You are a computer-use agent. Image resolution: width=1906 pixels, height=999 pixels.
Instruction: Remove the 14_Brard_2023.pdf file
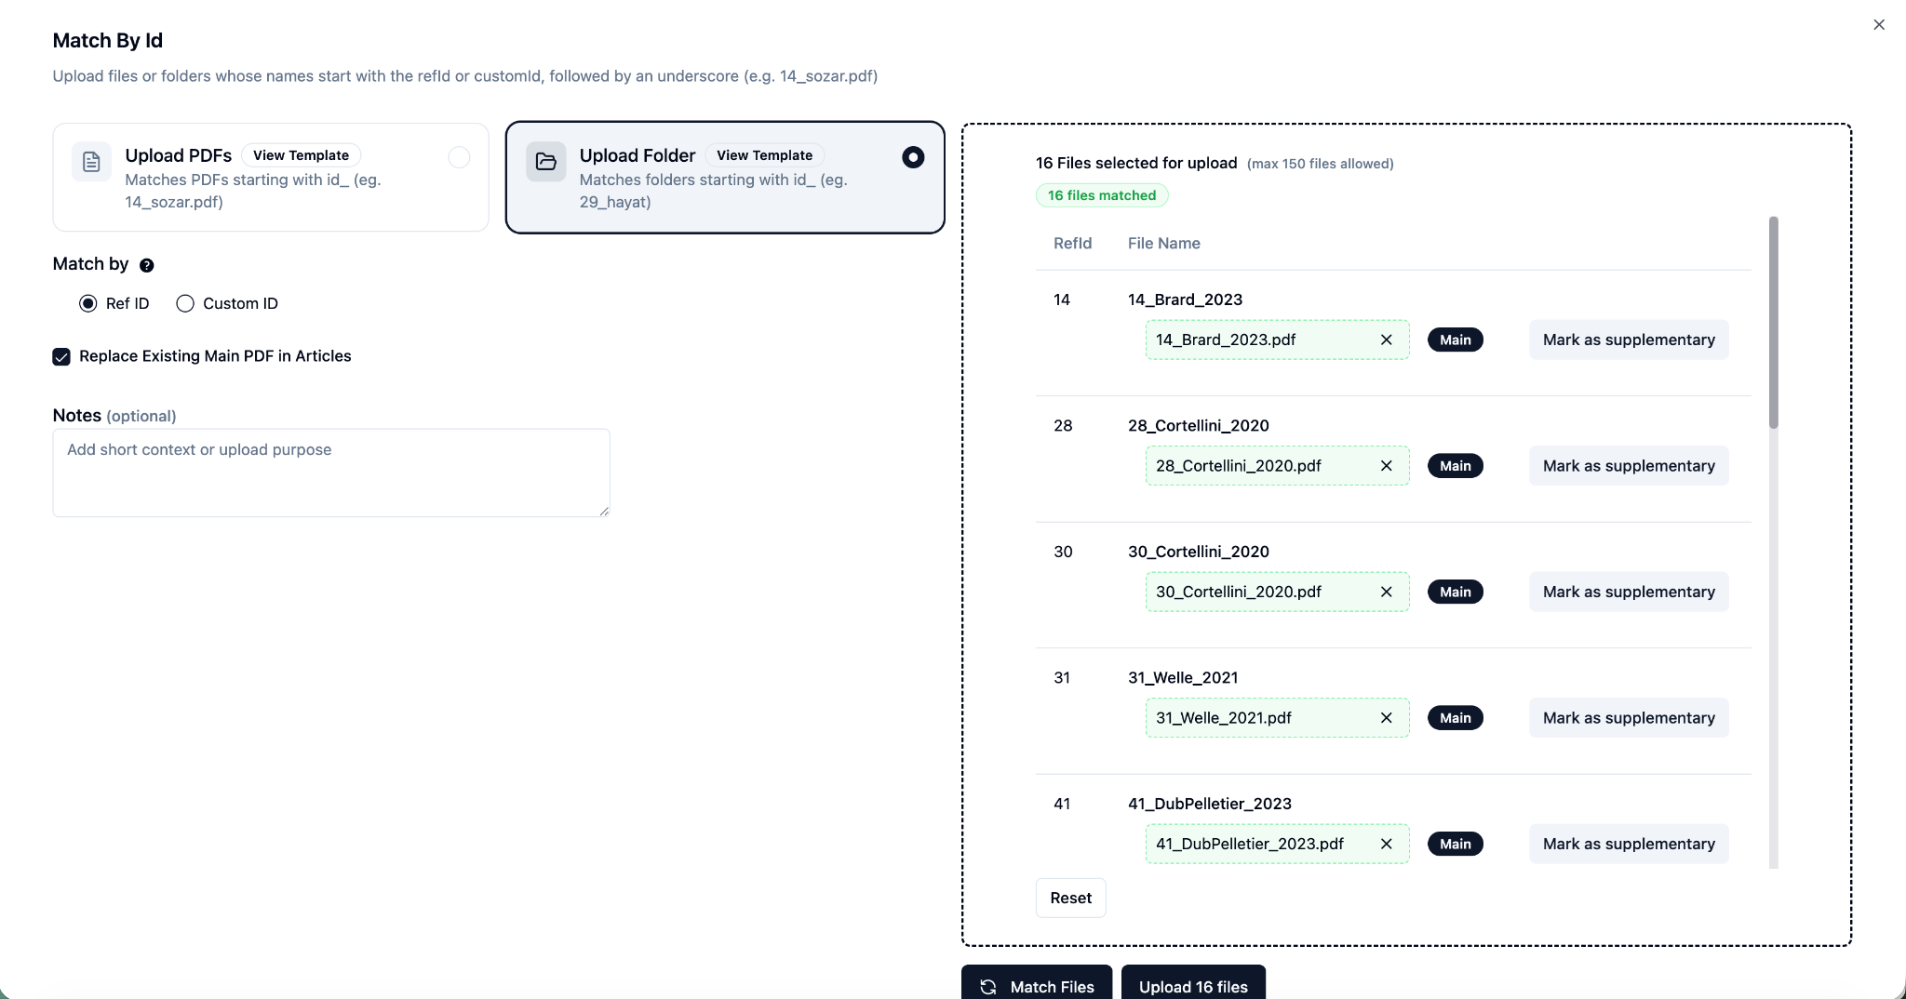click(1386, 340)
